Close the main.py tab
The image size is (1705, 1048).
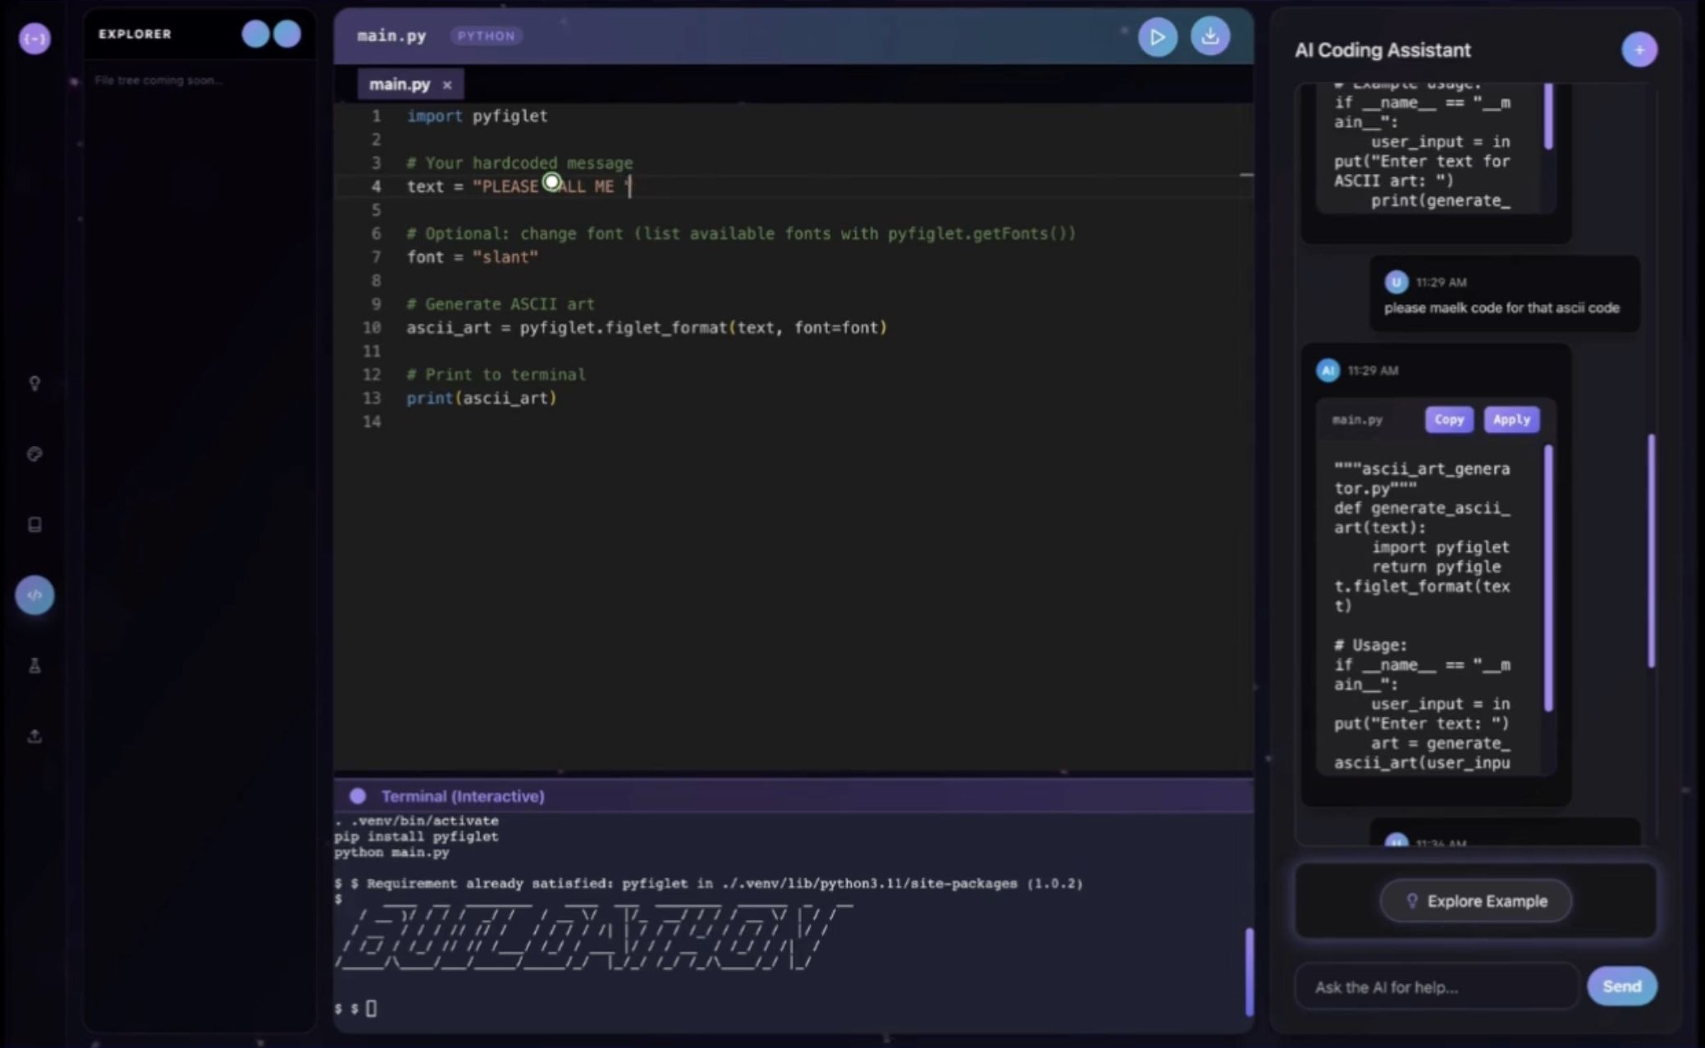click(x=447, y=84)
